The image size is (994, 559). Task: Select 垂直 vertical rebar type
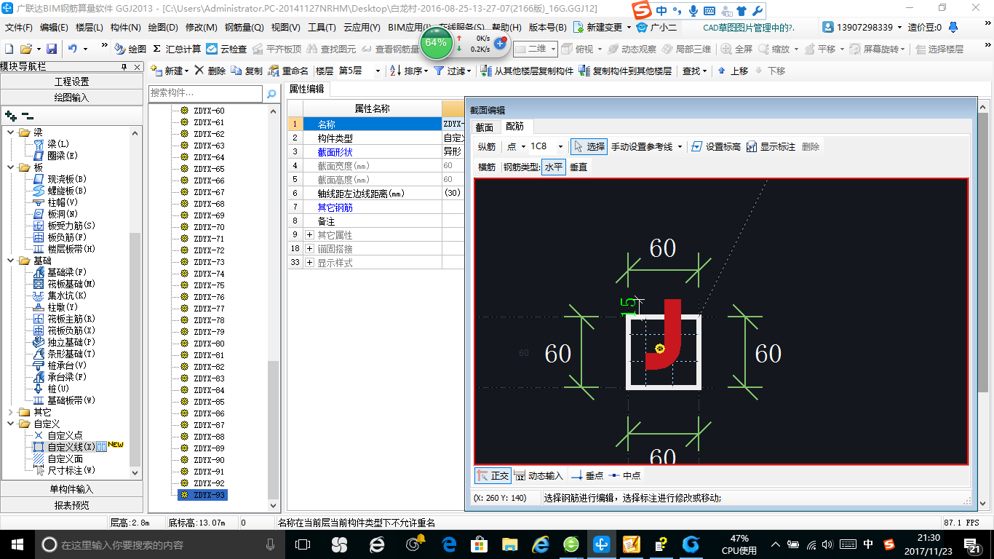click(x=578, y=167)
